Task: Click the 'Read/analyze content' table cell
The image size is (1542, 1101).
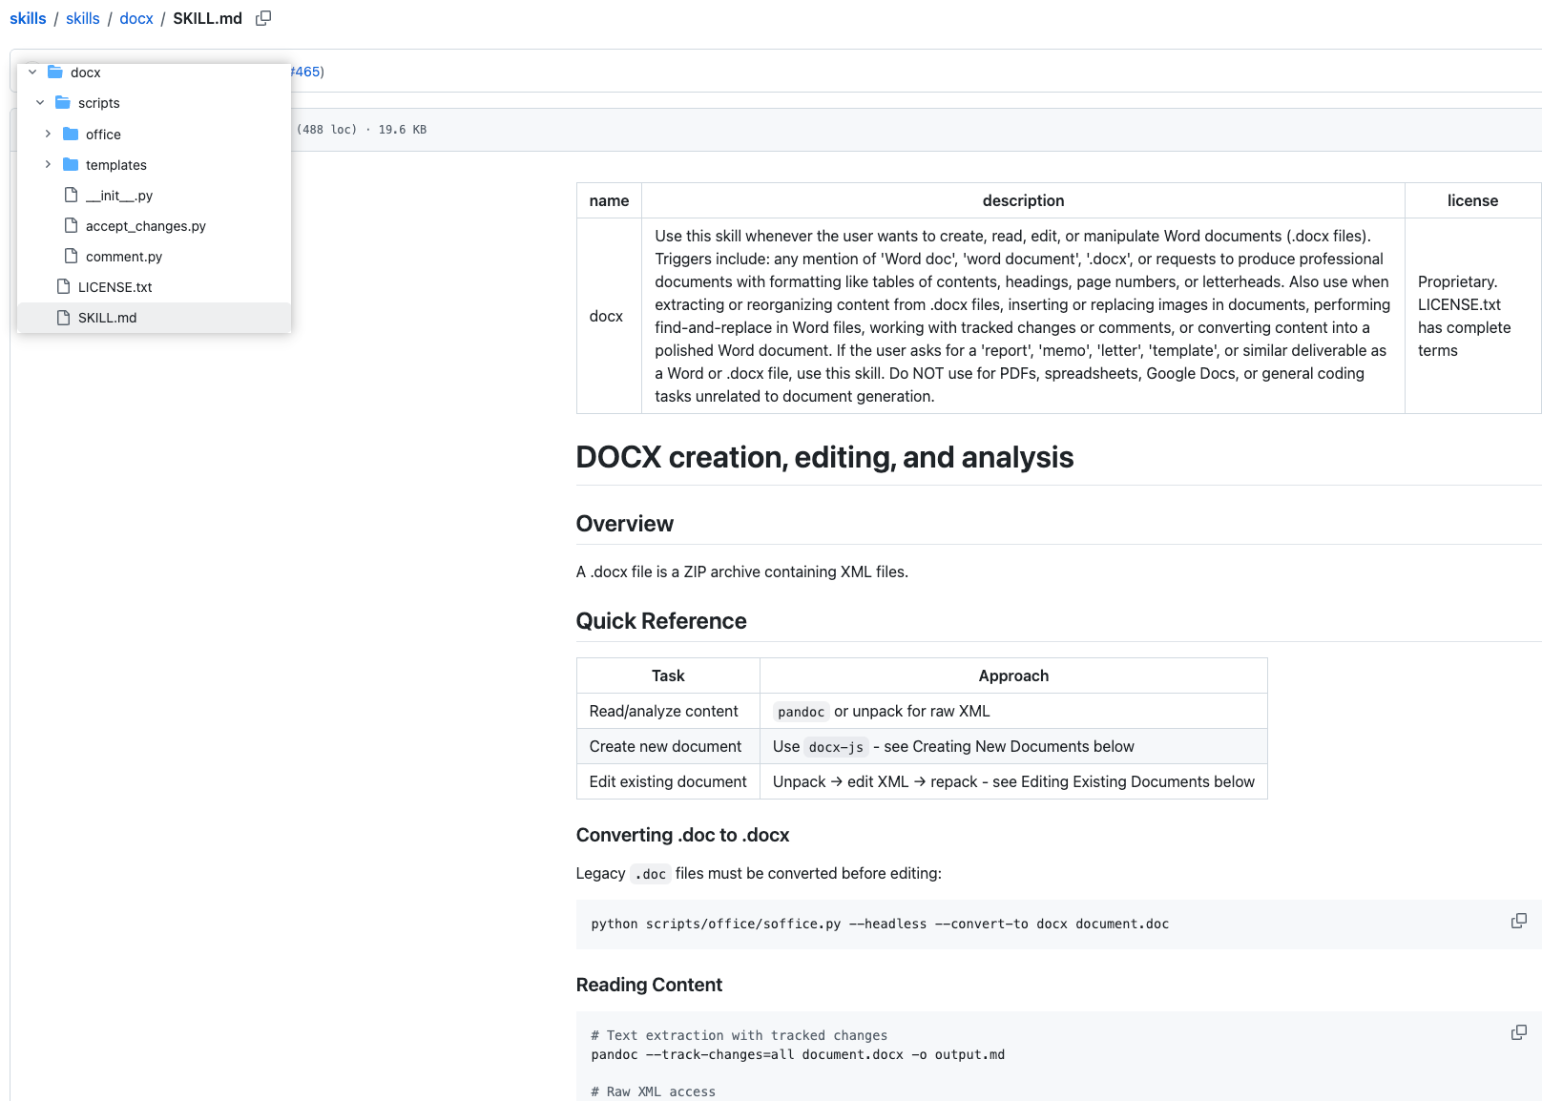Action: click(668, 711)
